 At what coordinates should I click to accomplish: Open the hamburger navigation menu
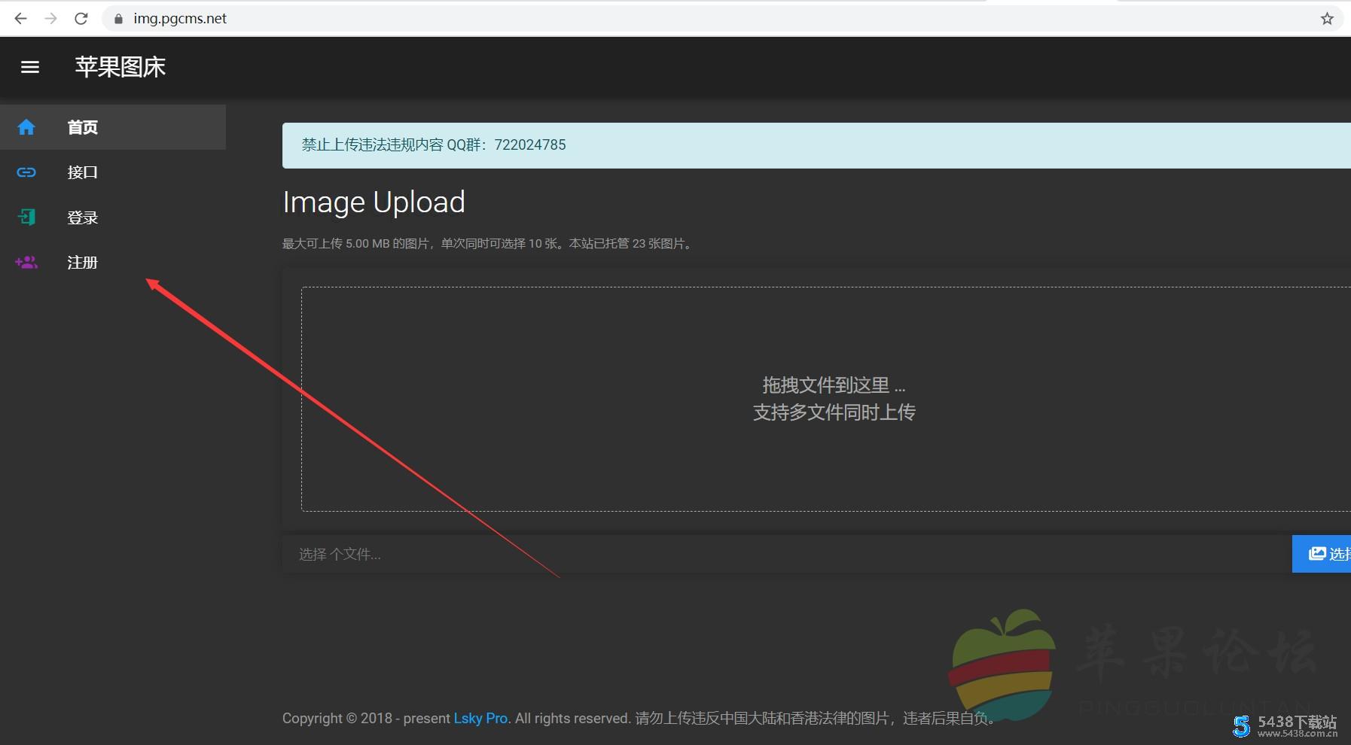tap(30, 67)
